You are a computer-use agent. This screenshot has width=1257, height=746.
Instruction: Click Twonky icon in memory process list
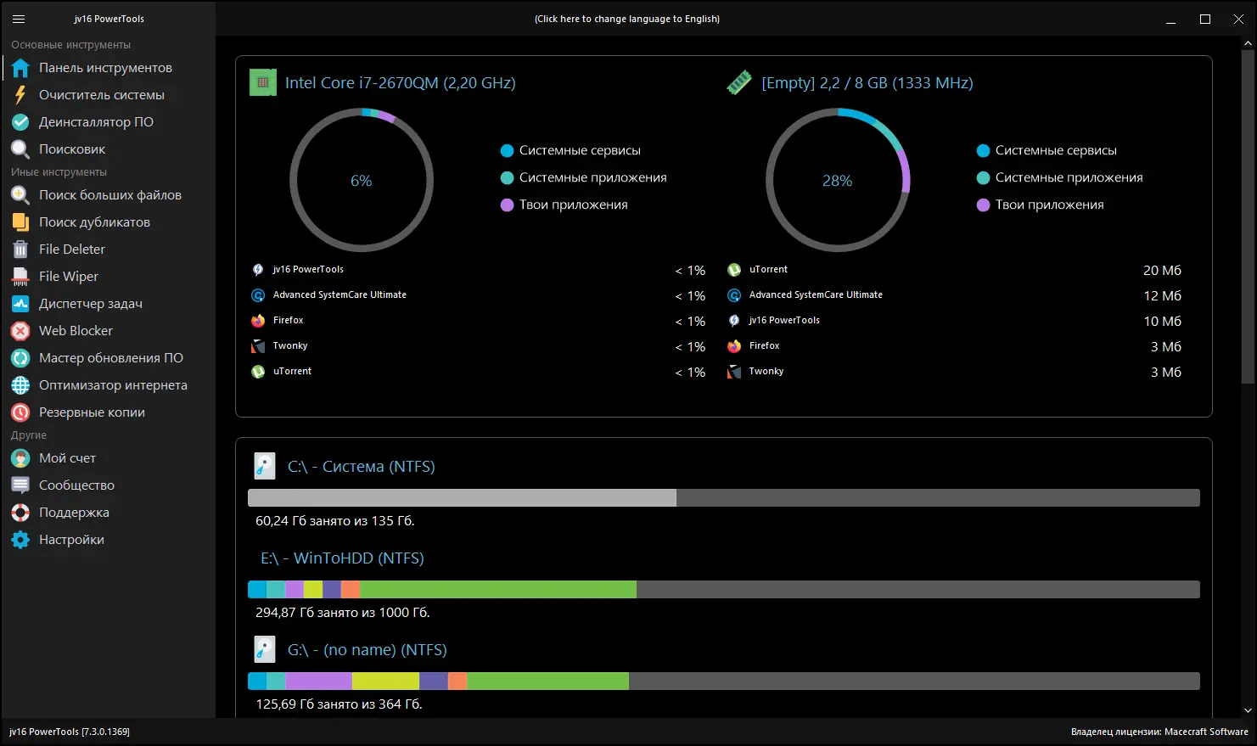734,372
